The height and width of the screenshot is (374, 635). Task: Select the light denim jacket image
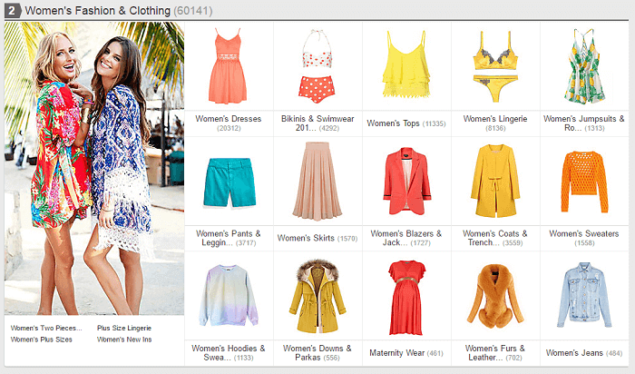tap(584, 296)
